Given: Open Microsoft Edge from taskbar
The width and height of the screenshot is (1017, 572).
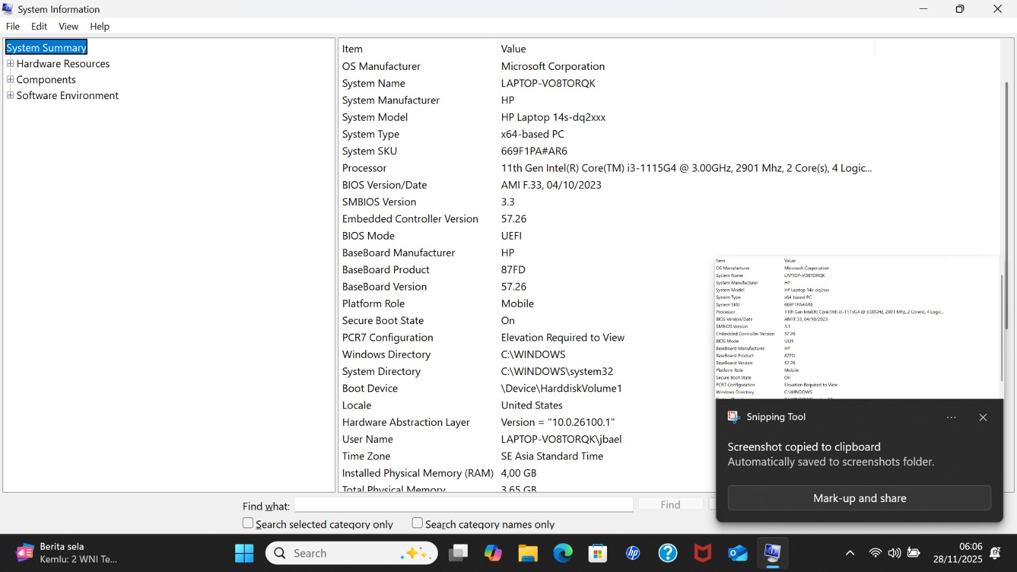Looking at the screenshot, I should [x=563, y=554].
